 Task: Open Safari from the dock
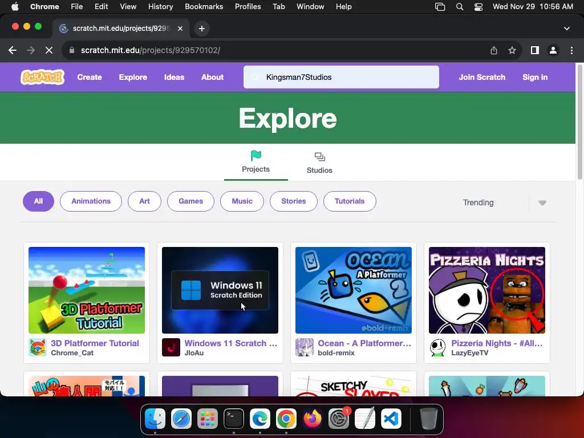click(x=181, y=419)
